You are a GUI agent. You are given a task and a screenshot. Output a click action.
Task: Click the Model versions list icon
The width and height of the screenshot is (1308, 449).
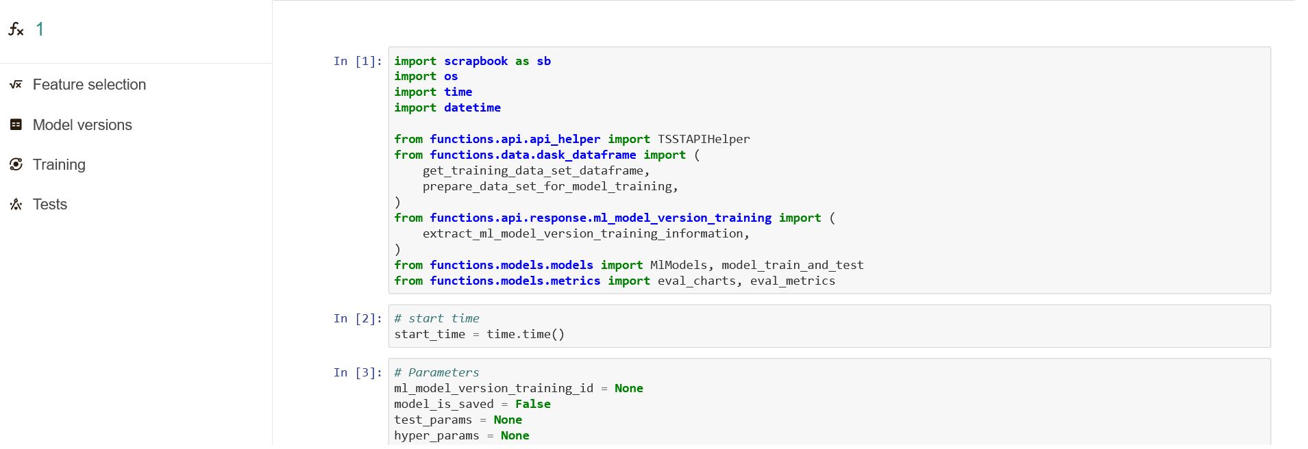[x=16, y=125]
